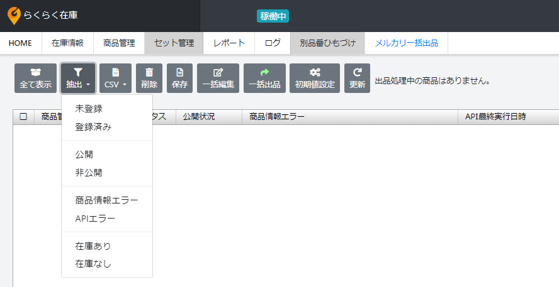Filter by APIエラー menu item
559x287 pixels.
coord(107,219)
